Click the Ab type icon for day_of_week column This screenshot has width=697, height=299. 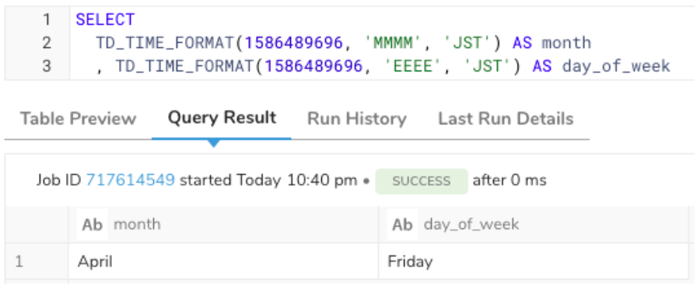coord(402,225)
